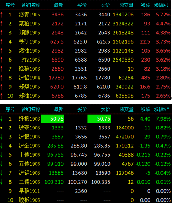Click the green down arrow beside 二债1906

coord(1,182)
